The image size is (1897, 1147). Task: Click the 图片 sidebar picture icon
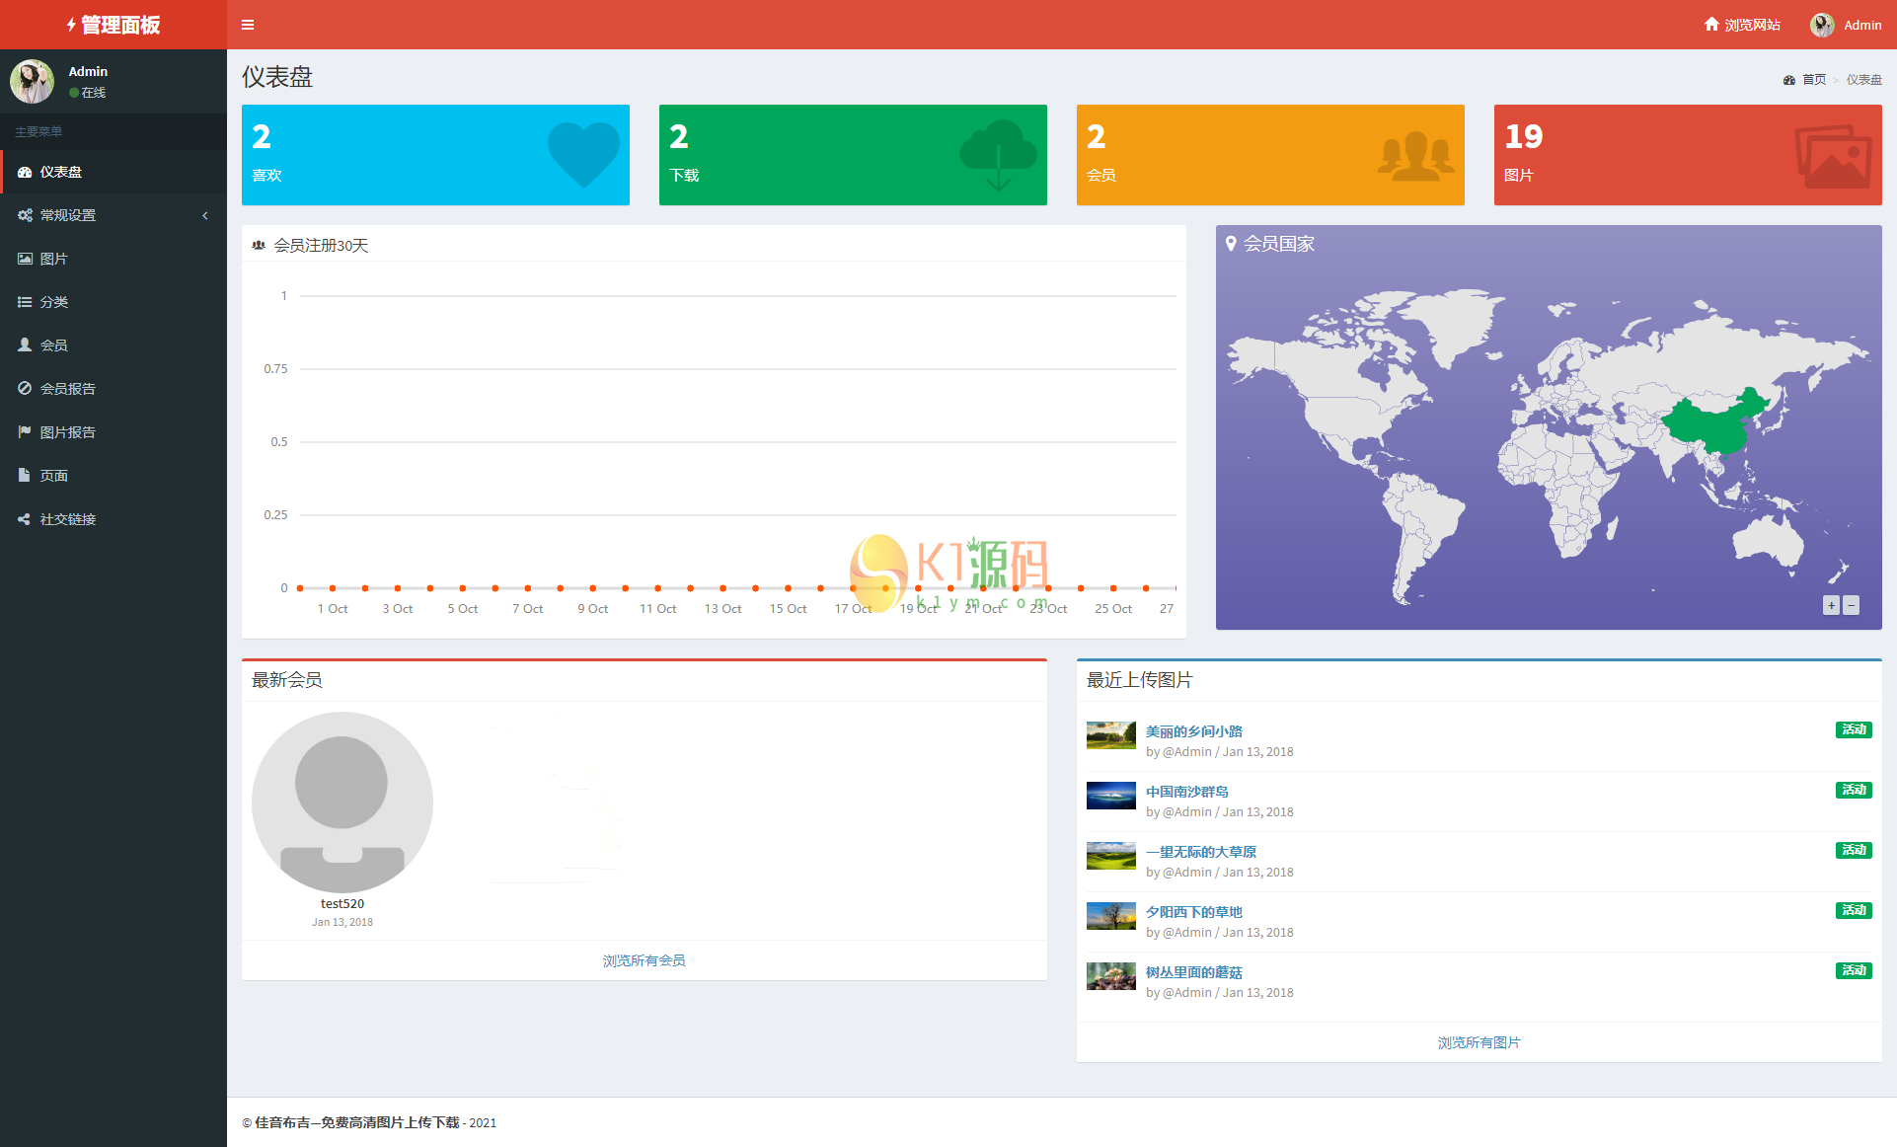click(25, 259)
